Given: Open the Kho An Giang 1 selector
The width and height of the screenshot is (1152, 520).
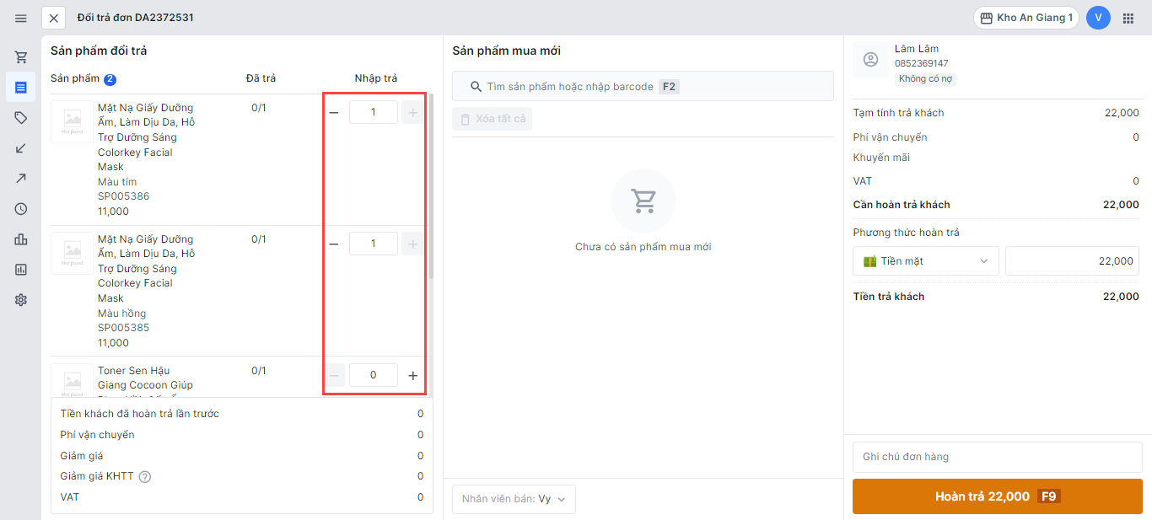Looking at the screenshot, I should point(1025,18).
